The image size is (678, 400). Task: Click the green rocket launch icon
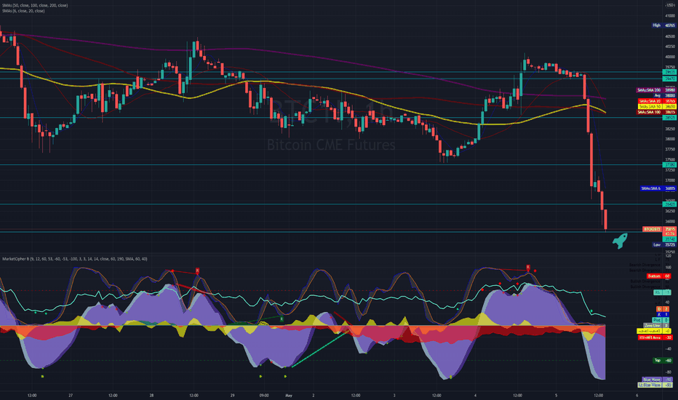(620, 241)
